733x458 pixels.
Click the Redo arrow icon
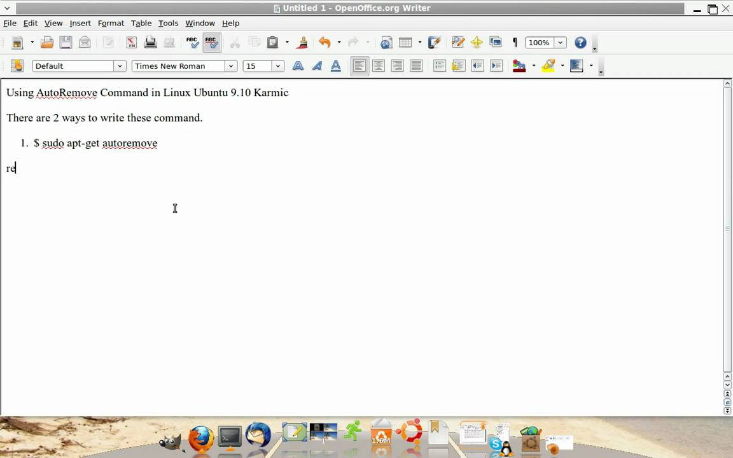[353, 43]
